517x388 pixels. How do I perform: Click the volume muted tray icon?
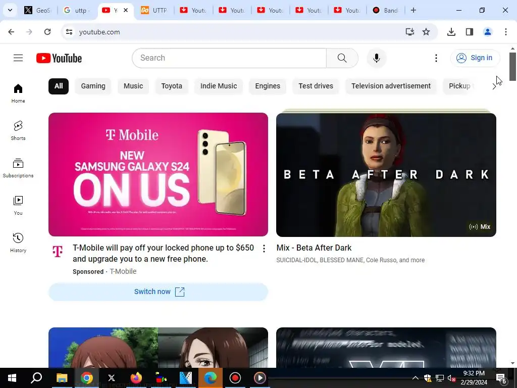click(451, 378)
